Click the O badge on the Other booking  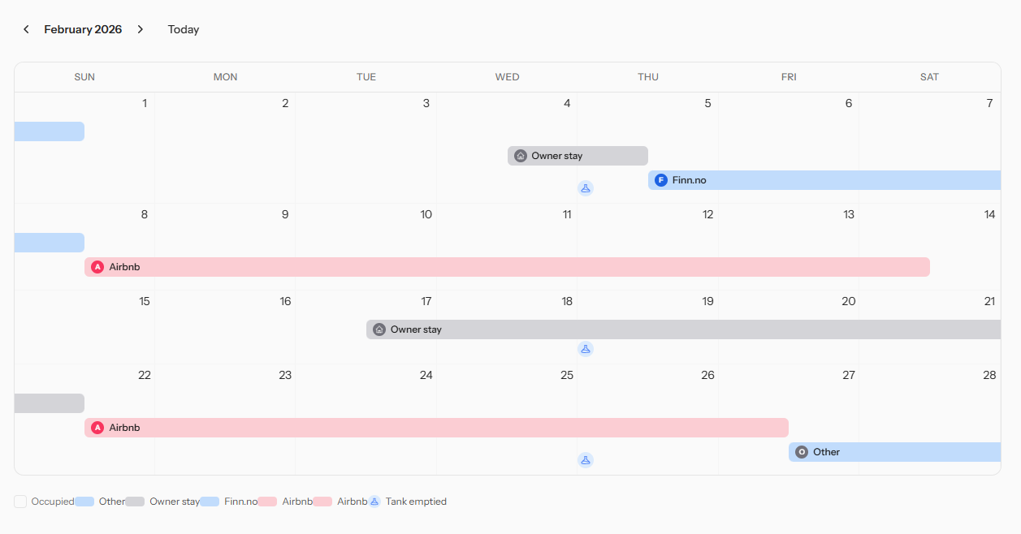802,452
